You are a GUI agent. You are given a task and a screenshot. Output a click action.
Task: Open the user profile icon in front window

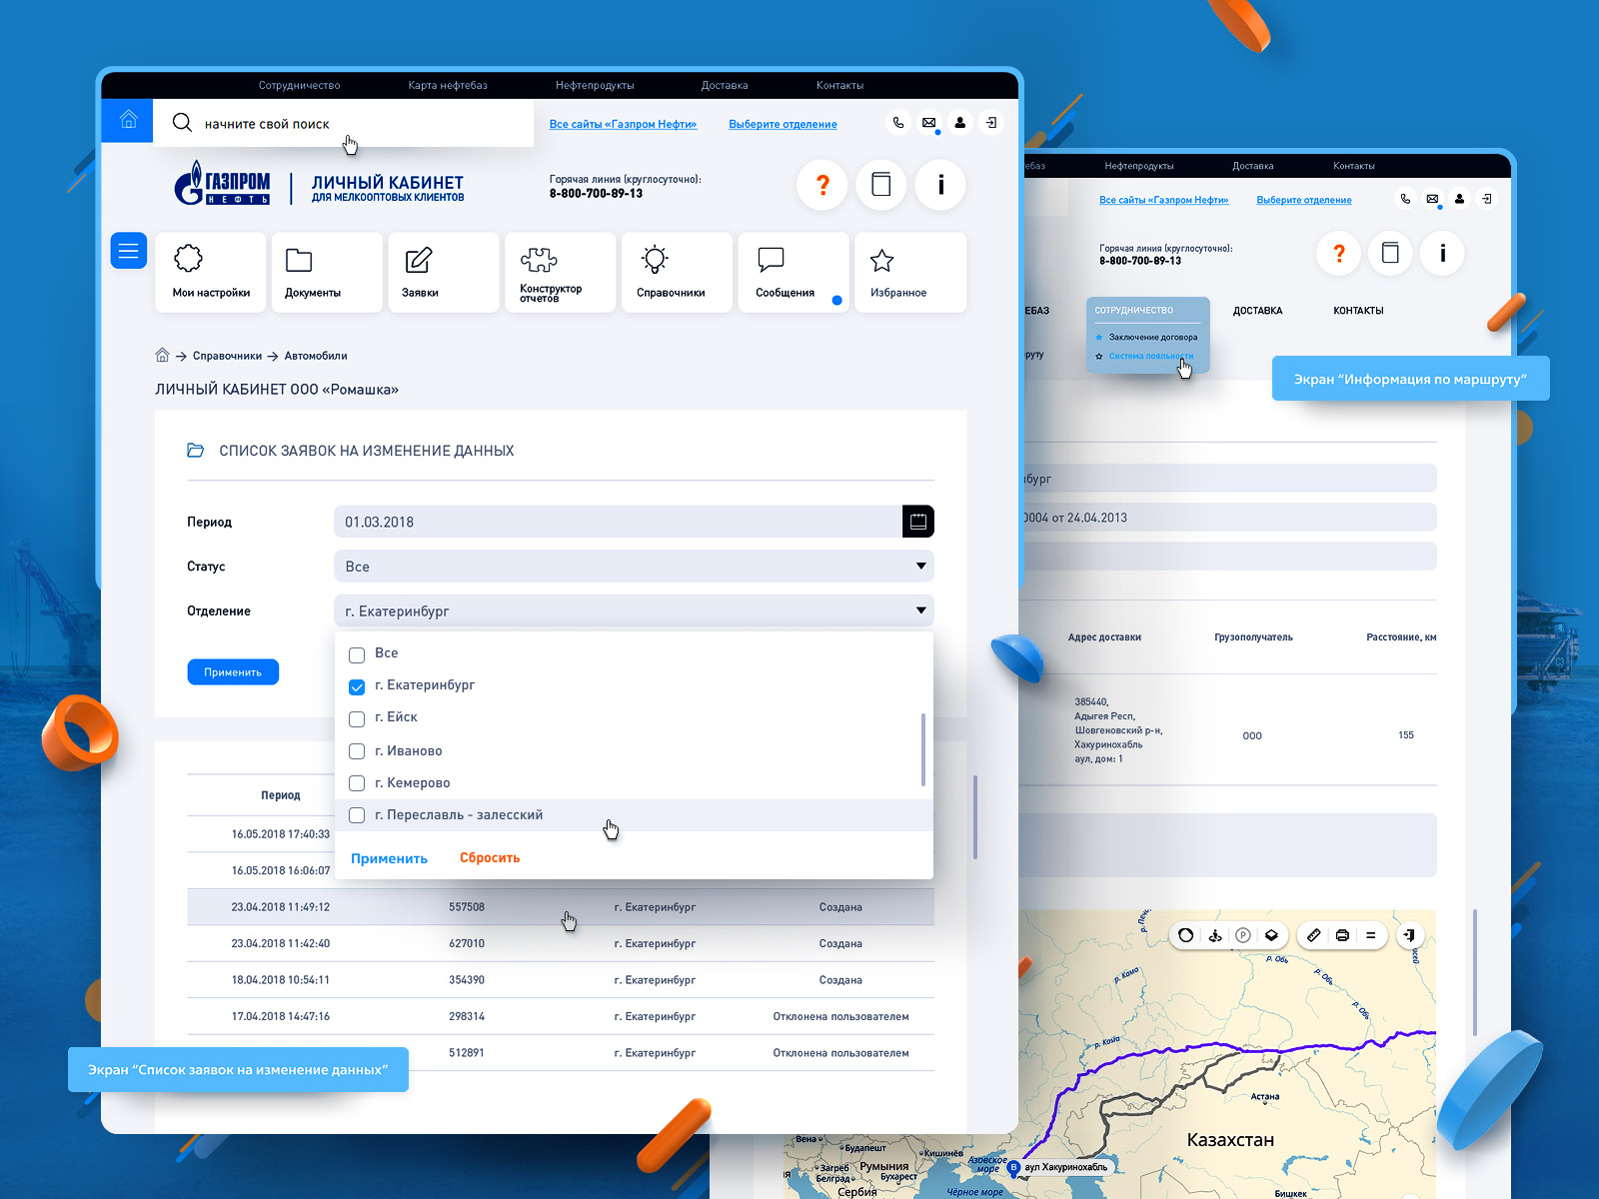pos(960,123)
